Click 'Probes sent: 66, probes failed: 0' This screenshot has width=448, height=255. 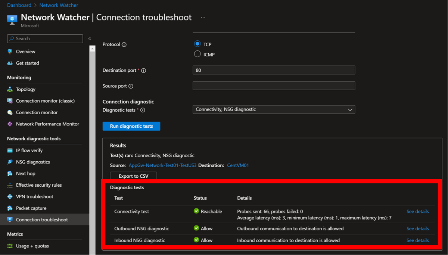(270, 211)
